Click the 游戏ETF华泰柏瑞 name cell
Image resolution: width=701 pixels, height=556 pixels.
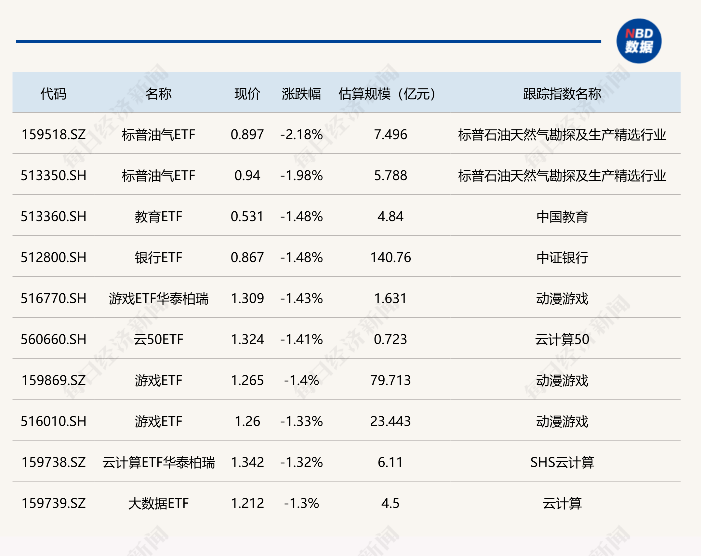158,298
